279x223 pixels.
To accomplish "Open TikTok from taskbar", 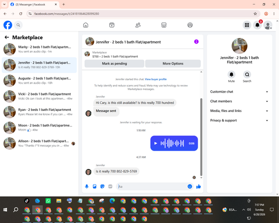I will coord(27,201).
